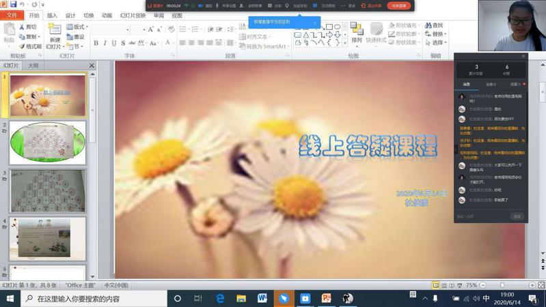Screen dimensions: 546x307
Task: Click the 查找 find icon
Action: [434, 26]
